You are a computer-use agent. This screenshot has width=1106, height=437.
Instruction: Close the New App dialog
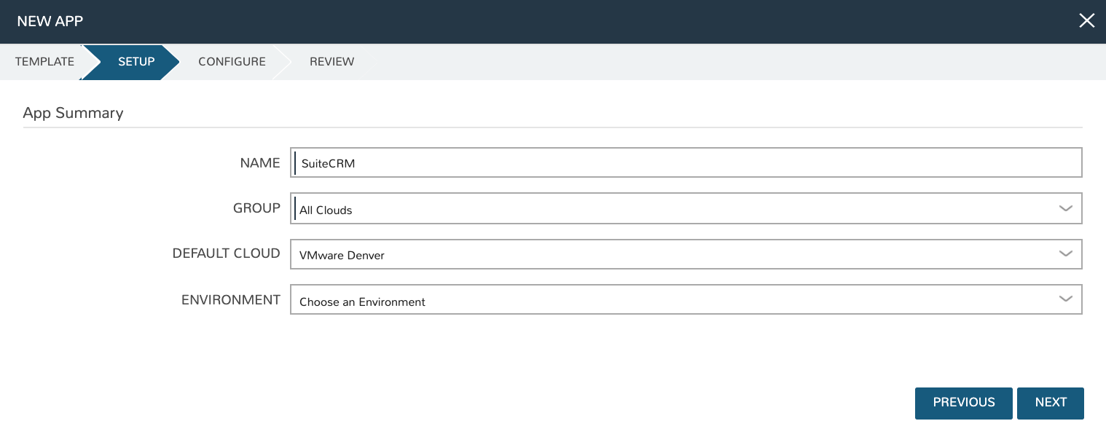[x=1086, y=21]
